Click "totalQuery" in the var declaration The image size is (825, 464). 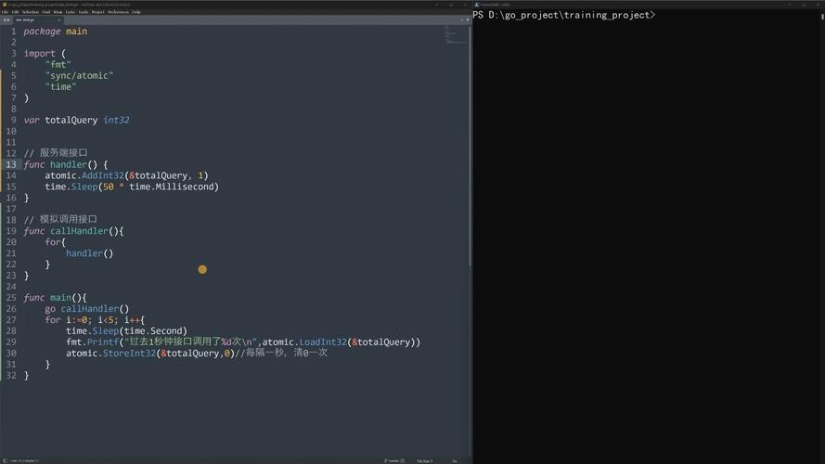pyautogui.click(x=71, y=121)
